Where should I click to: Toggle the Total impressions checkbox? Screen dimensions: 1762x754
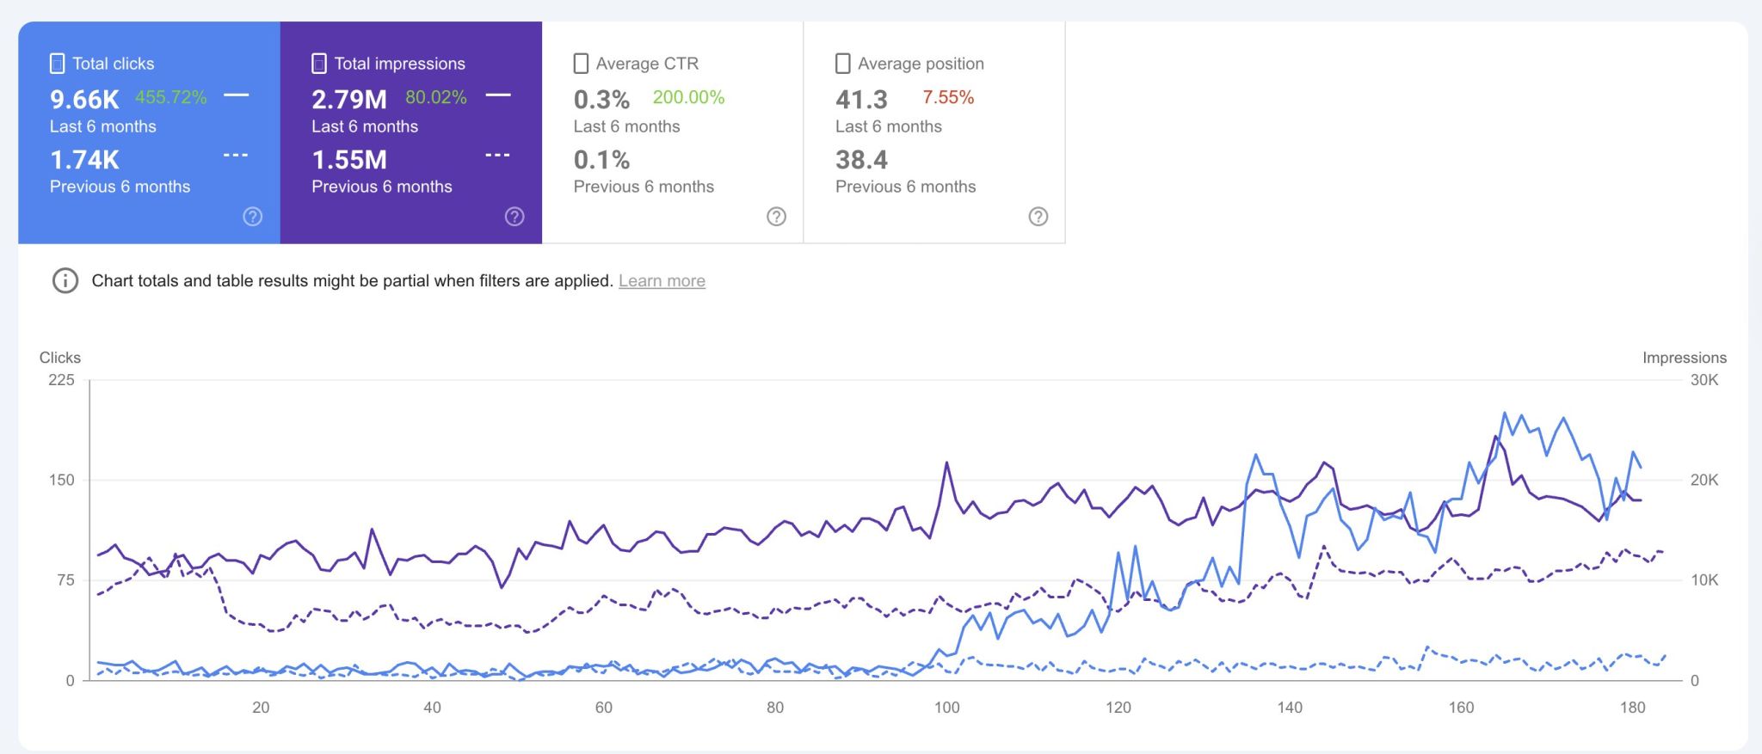(x=319, y=64)
